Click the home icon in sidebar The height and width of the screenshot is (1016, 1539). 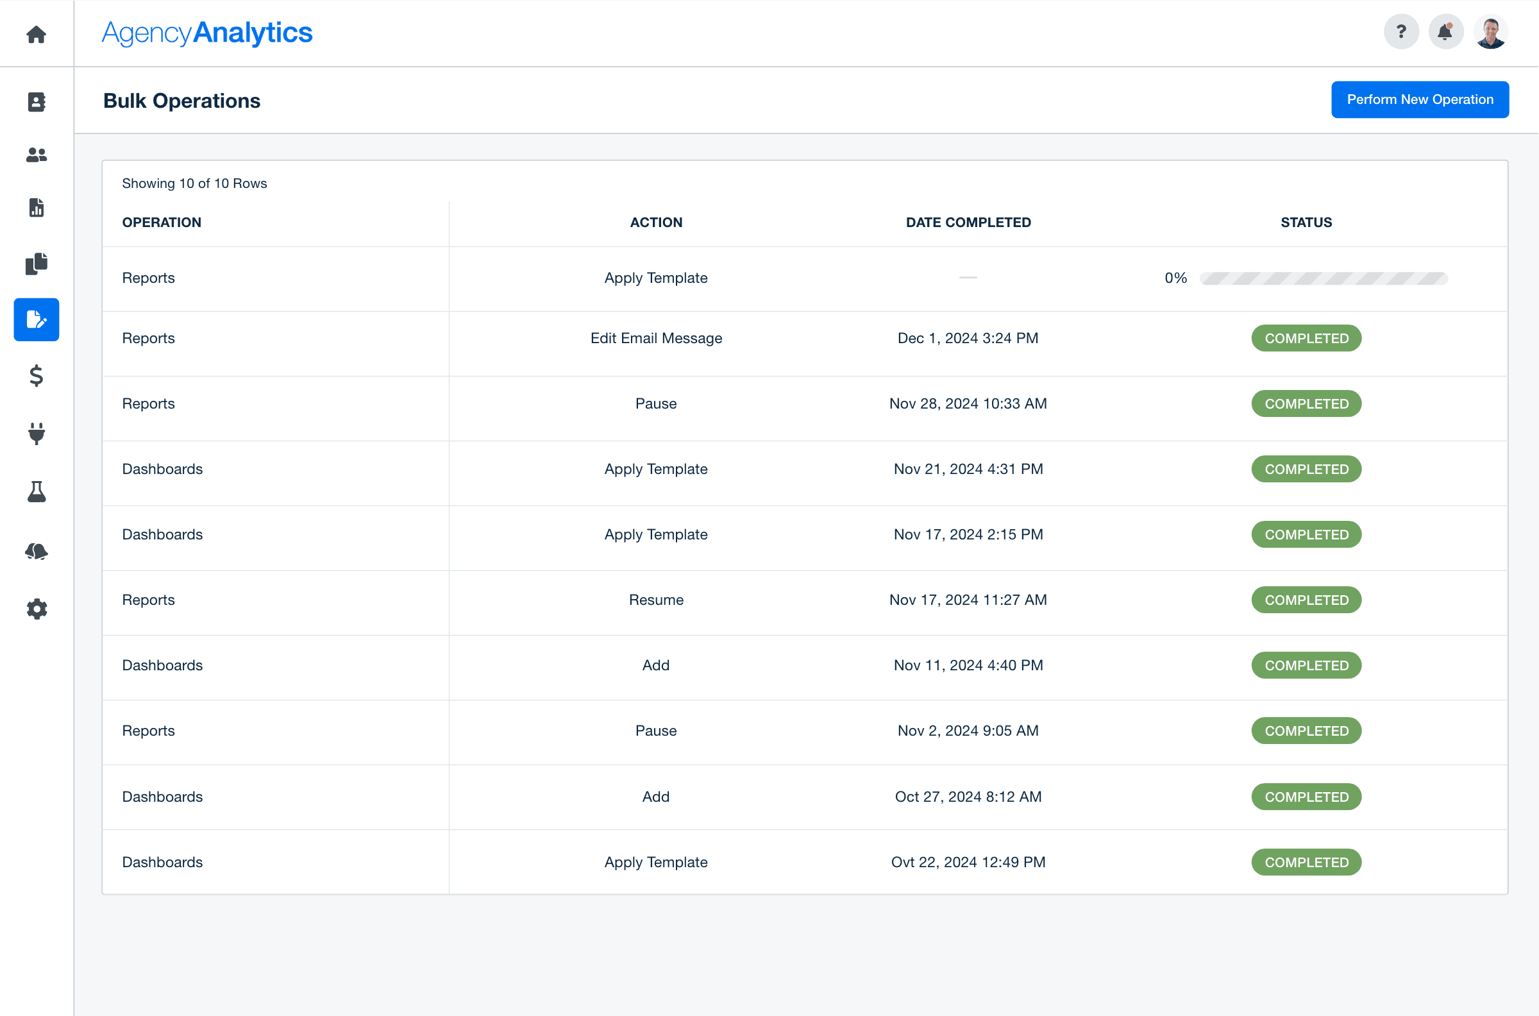pyautogui.click(x=37, y=34)
